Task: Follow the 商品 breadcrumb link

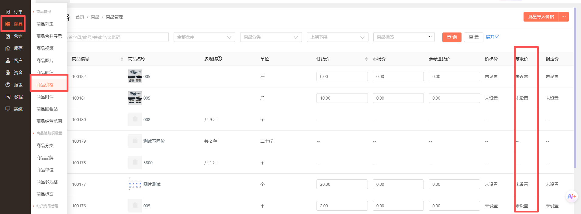Action: (95, 17)
